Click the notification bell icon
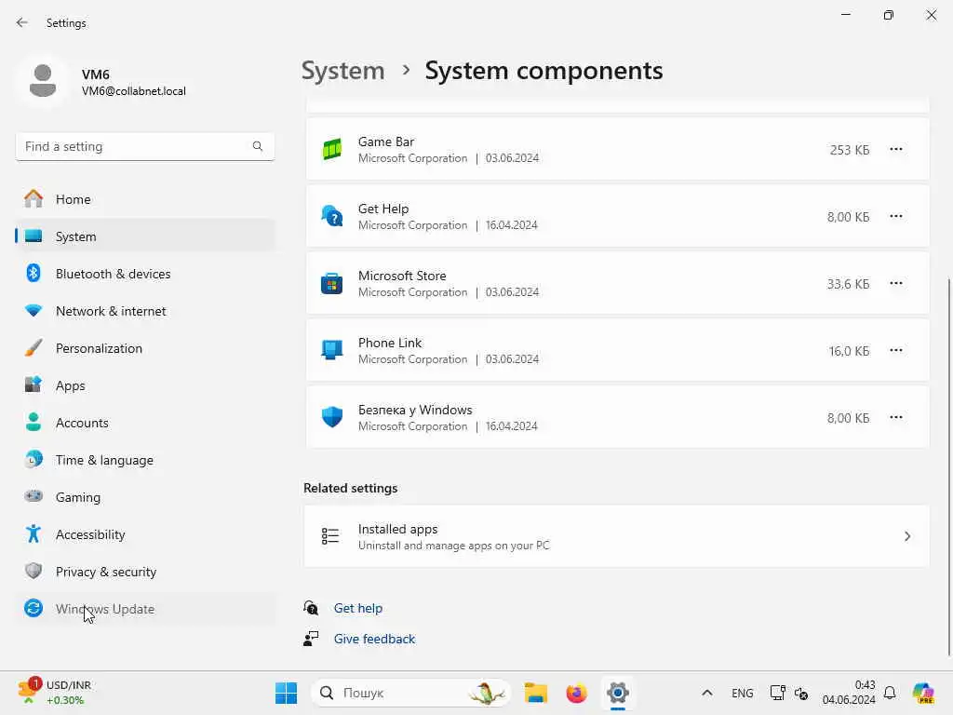Viewport: 953px width, 715px height. click(x=890, y=693)
